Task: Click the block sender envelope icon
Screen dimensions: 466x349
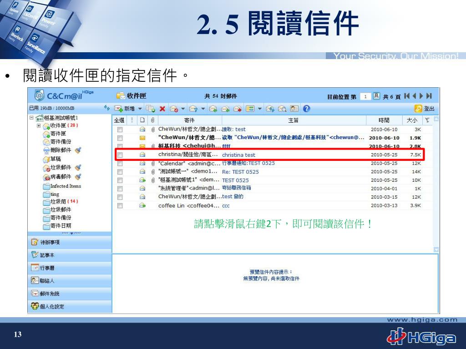Action: coord(174,109)
